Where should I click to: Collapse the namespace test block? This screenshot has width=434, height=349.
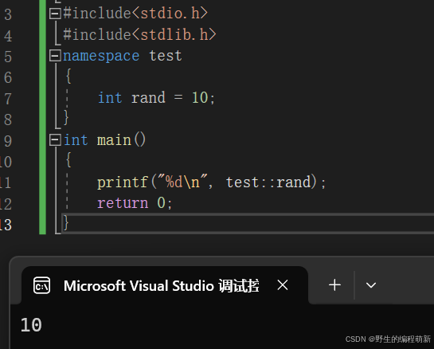click(x=55, y=56)
